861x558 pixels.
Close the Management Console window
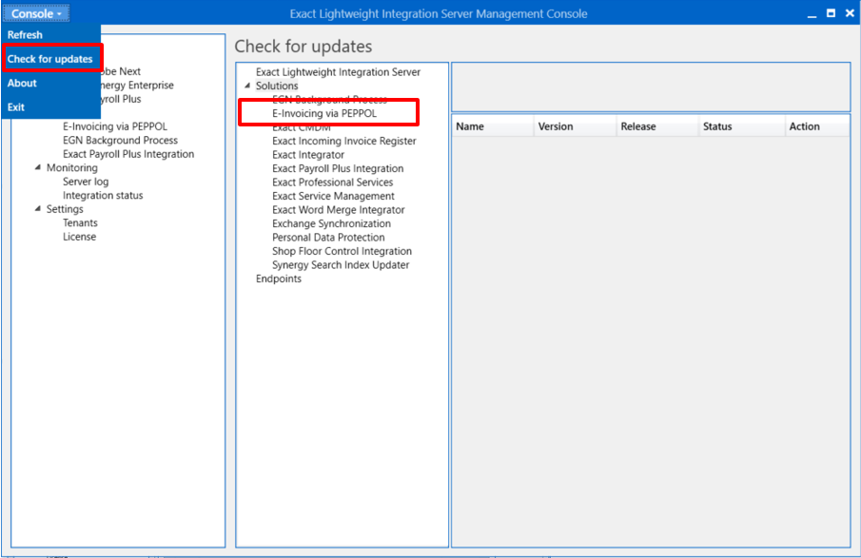(x=850, y=13)
